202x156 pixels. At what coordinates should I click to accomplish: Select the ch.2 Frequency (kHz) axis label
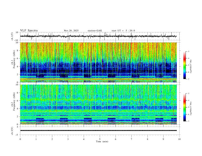pos(13,101)
